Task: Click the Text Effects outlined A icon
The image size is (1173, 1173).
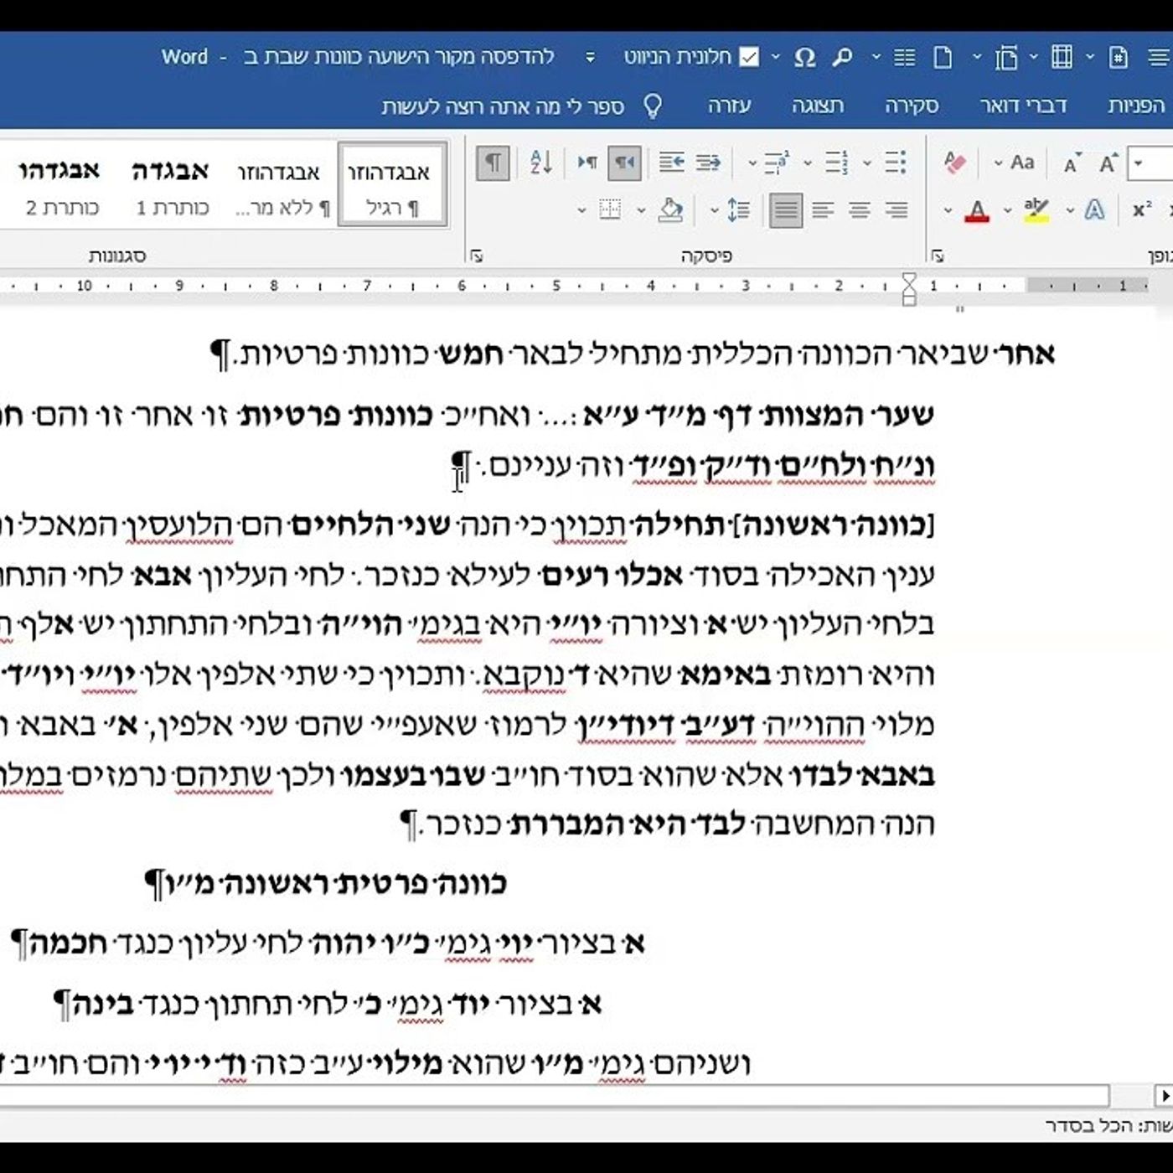Action: pyautogui.click(x=1094, y=209)
